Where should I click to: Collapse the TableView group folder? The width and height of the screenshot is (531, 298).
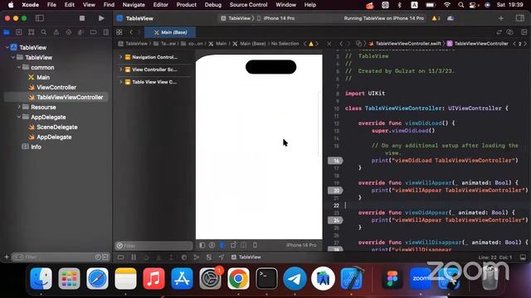(13, 57)
